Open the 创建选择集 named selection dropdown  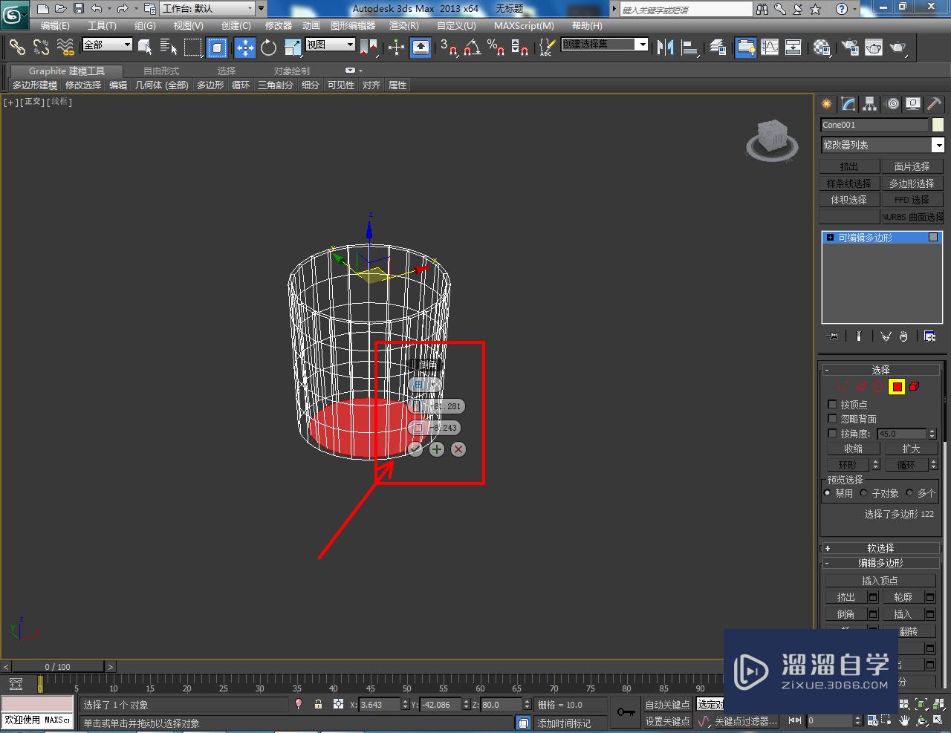pos(604,45)
